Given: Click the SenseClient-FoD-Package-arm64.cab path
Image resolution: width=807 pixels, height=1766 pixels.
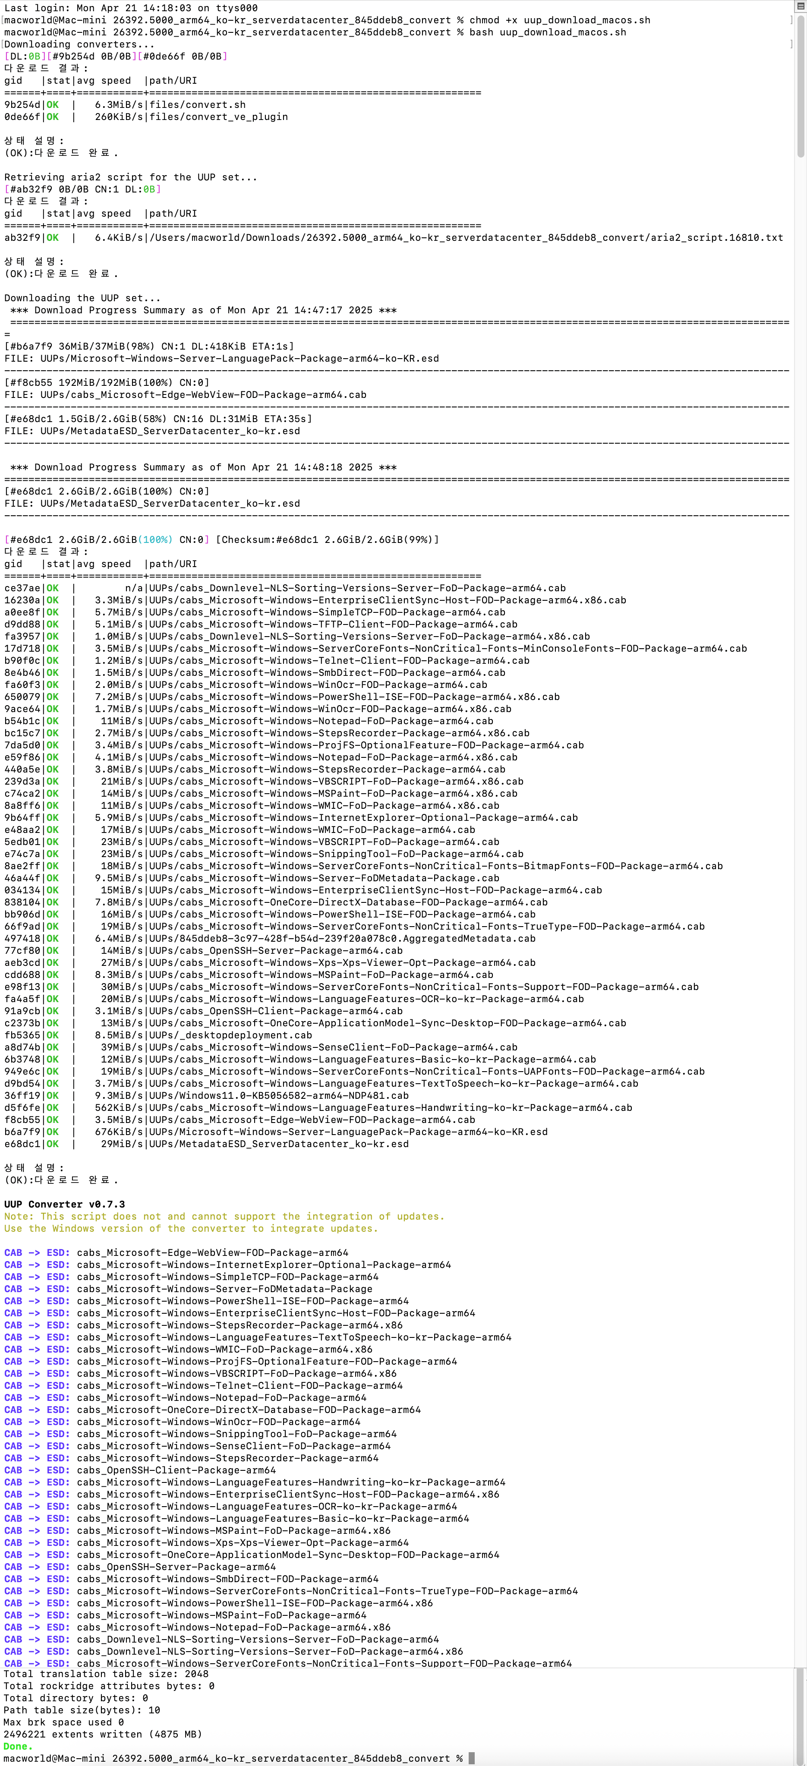Looking at the screenshot, I should tap(333, 1047).
